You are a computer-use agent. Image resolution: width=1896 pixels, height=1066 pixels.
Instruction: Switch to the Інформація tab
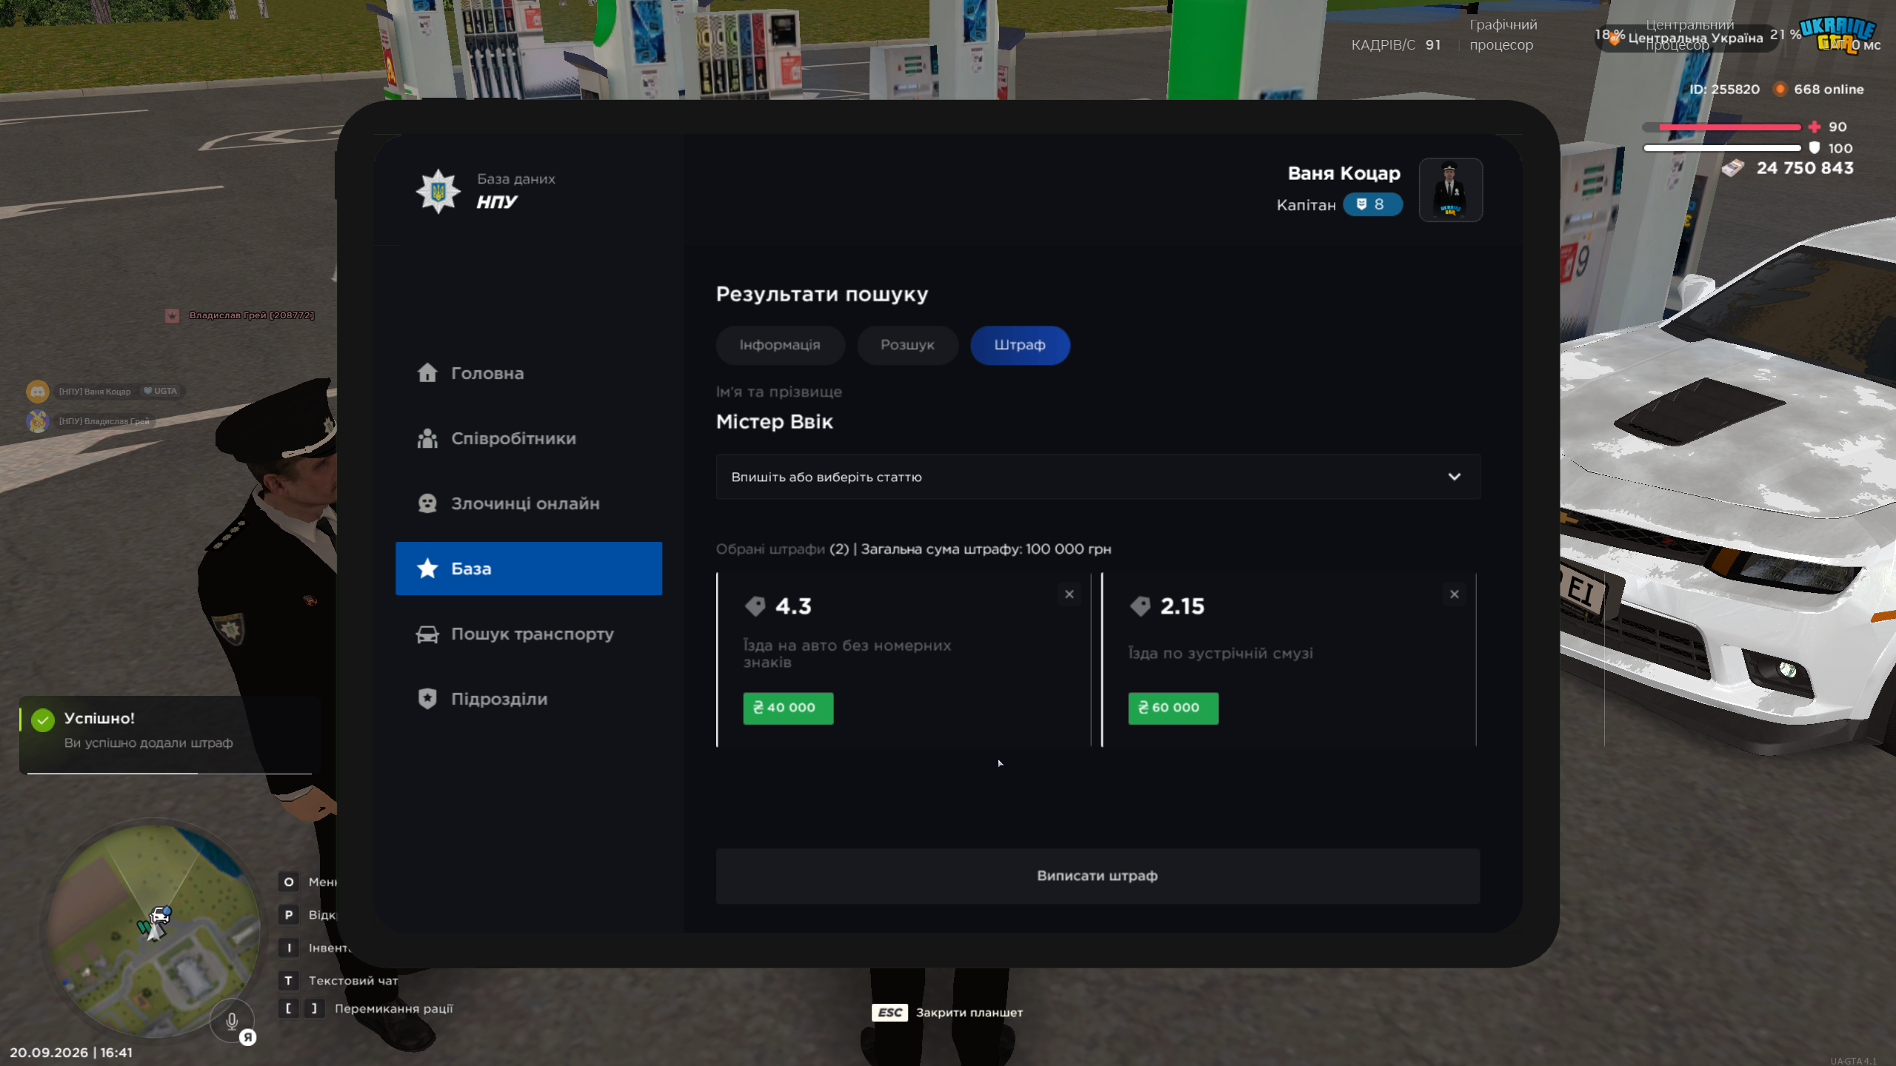click(x=780, y=345)
